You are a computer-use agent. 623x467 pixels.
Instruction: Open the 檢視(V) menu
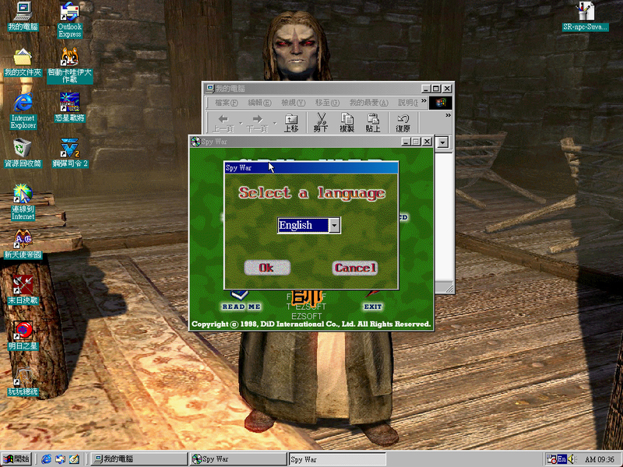294,103
